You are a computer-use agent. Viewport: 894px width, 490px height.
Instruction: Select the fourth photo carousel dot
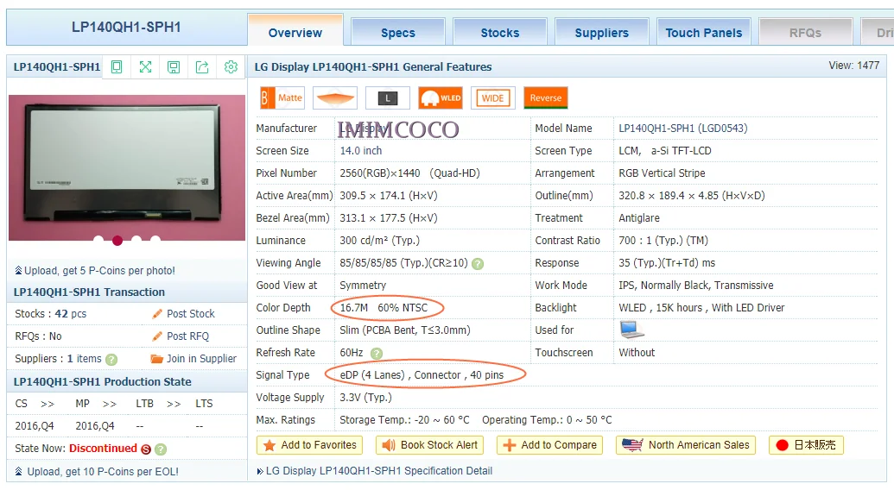click(155, 240)
